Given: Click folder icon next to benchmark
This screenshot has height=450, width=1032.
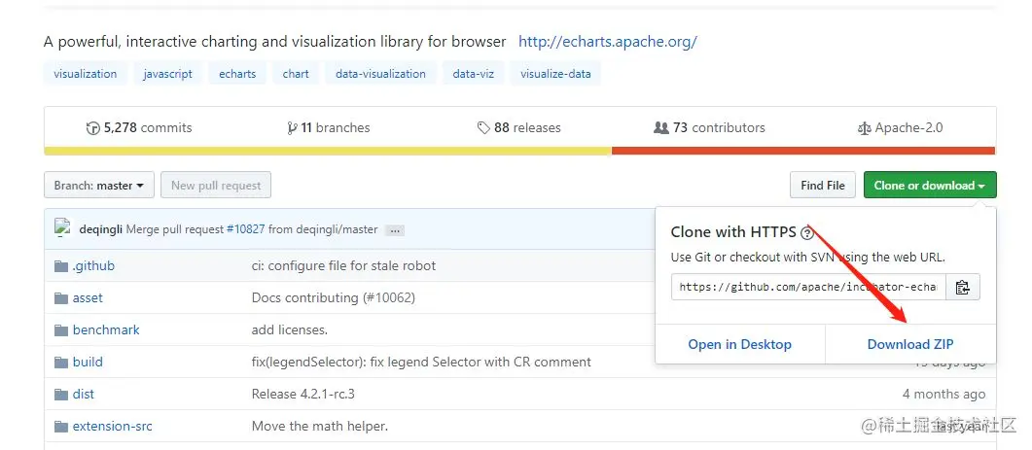Looking at the screenshot, I should tap(61, 330).
